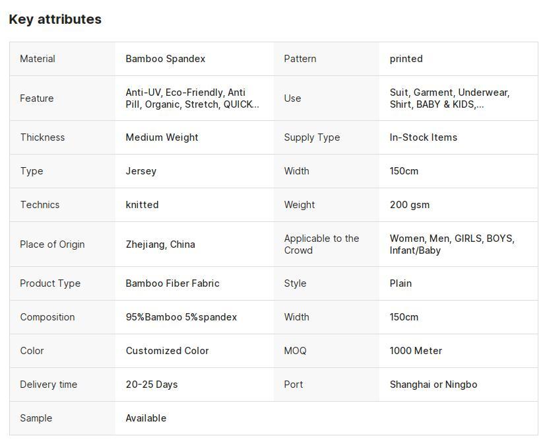The image size is (547, 442).
Task: Click the Plain style value
Action: [x=401, y=283]
